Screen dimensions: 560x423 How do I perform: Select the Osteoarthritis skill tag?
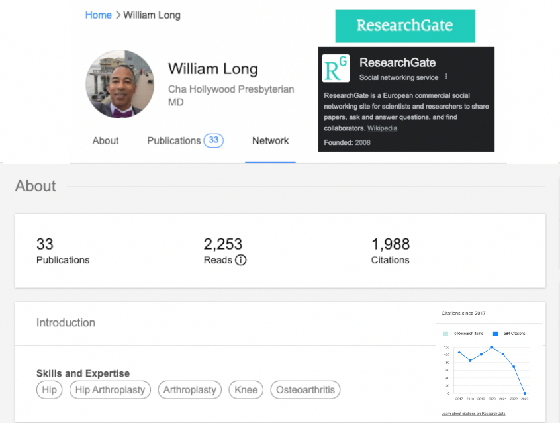click(305, 390)
